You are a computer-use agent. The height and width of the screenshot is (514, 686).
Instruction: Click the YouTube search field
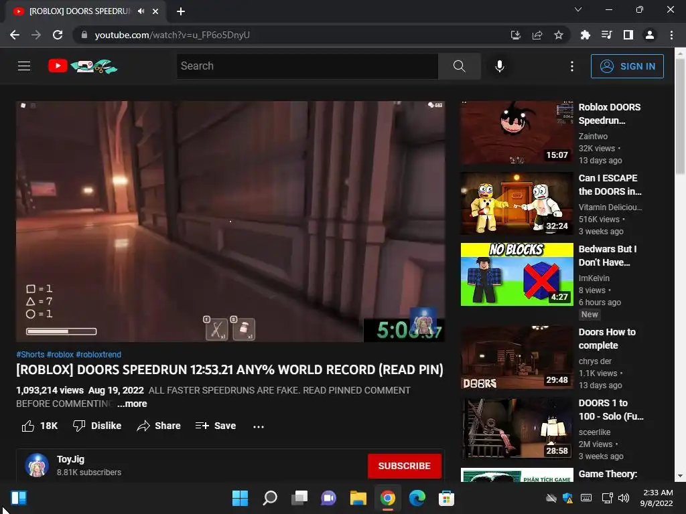tap(307, 66)
